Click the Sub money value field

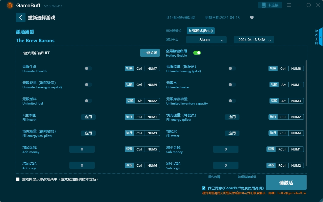(x=226, y=149)
